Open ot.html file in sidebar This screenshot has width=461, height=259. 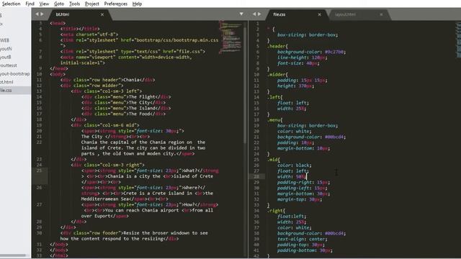(x=6, y=82)
